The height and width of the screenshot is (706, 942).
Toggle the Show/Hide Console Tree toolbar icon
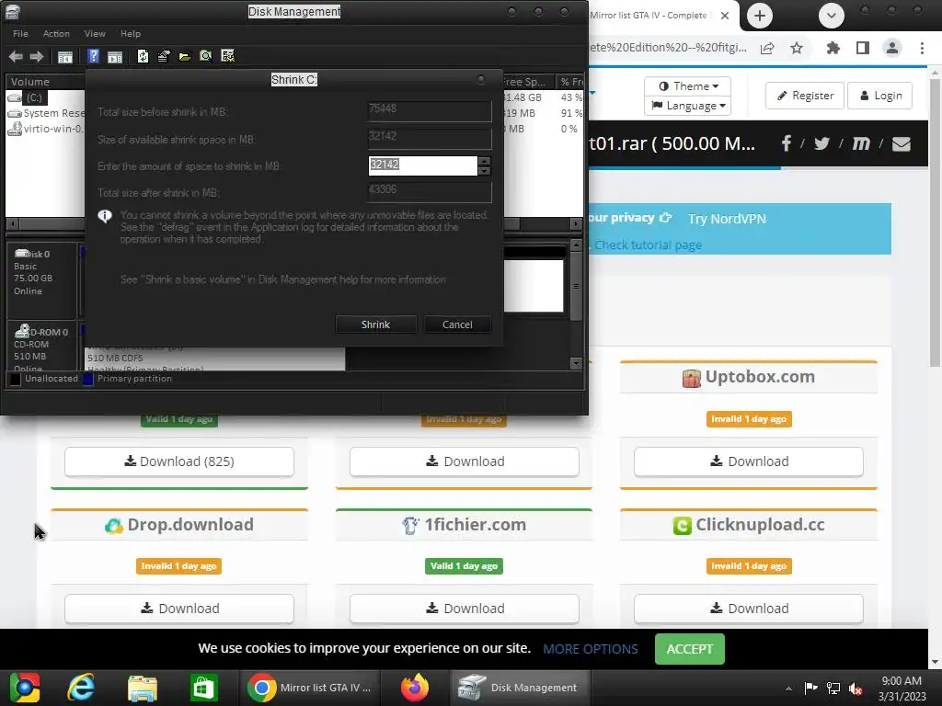(x=65, y=57)
